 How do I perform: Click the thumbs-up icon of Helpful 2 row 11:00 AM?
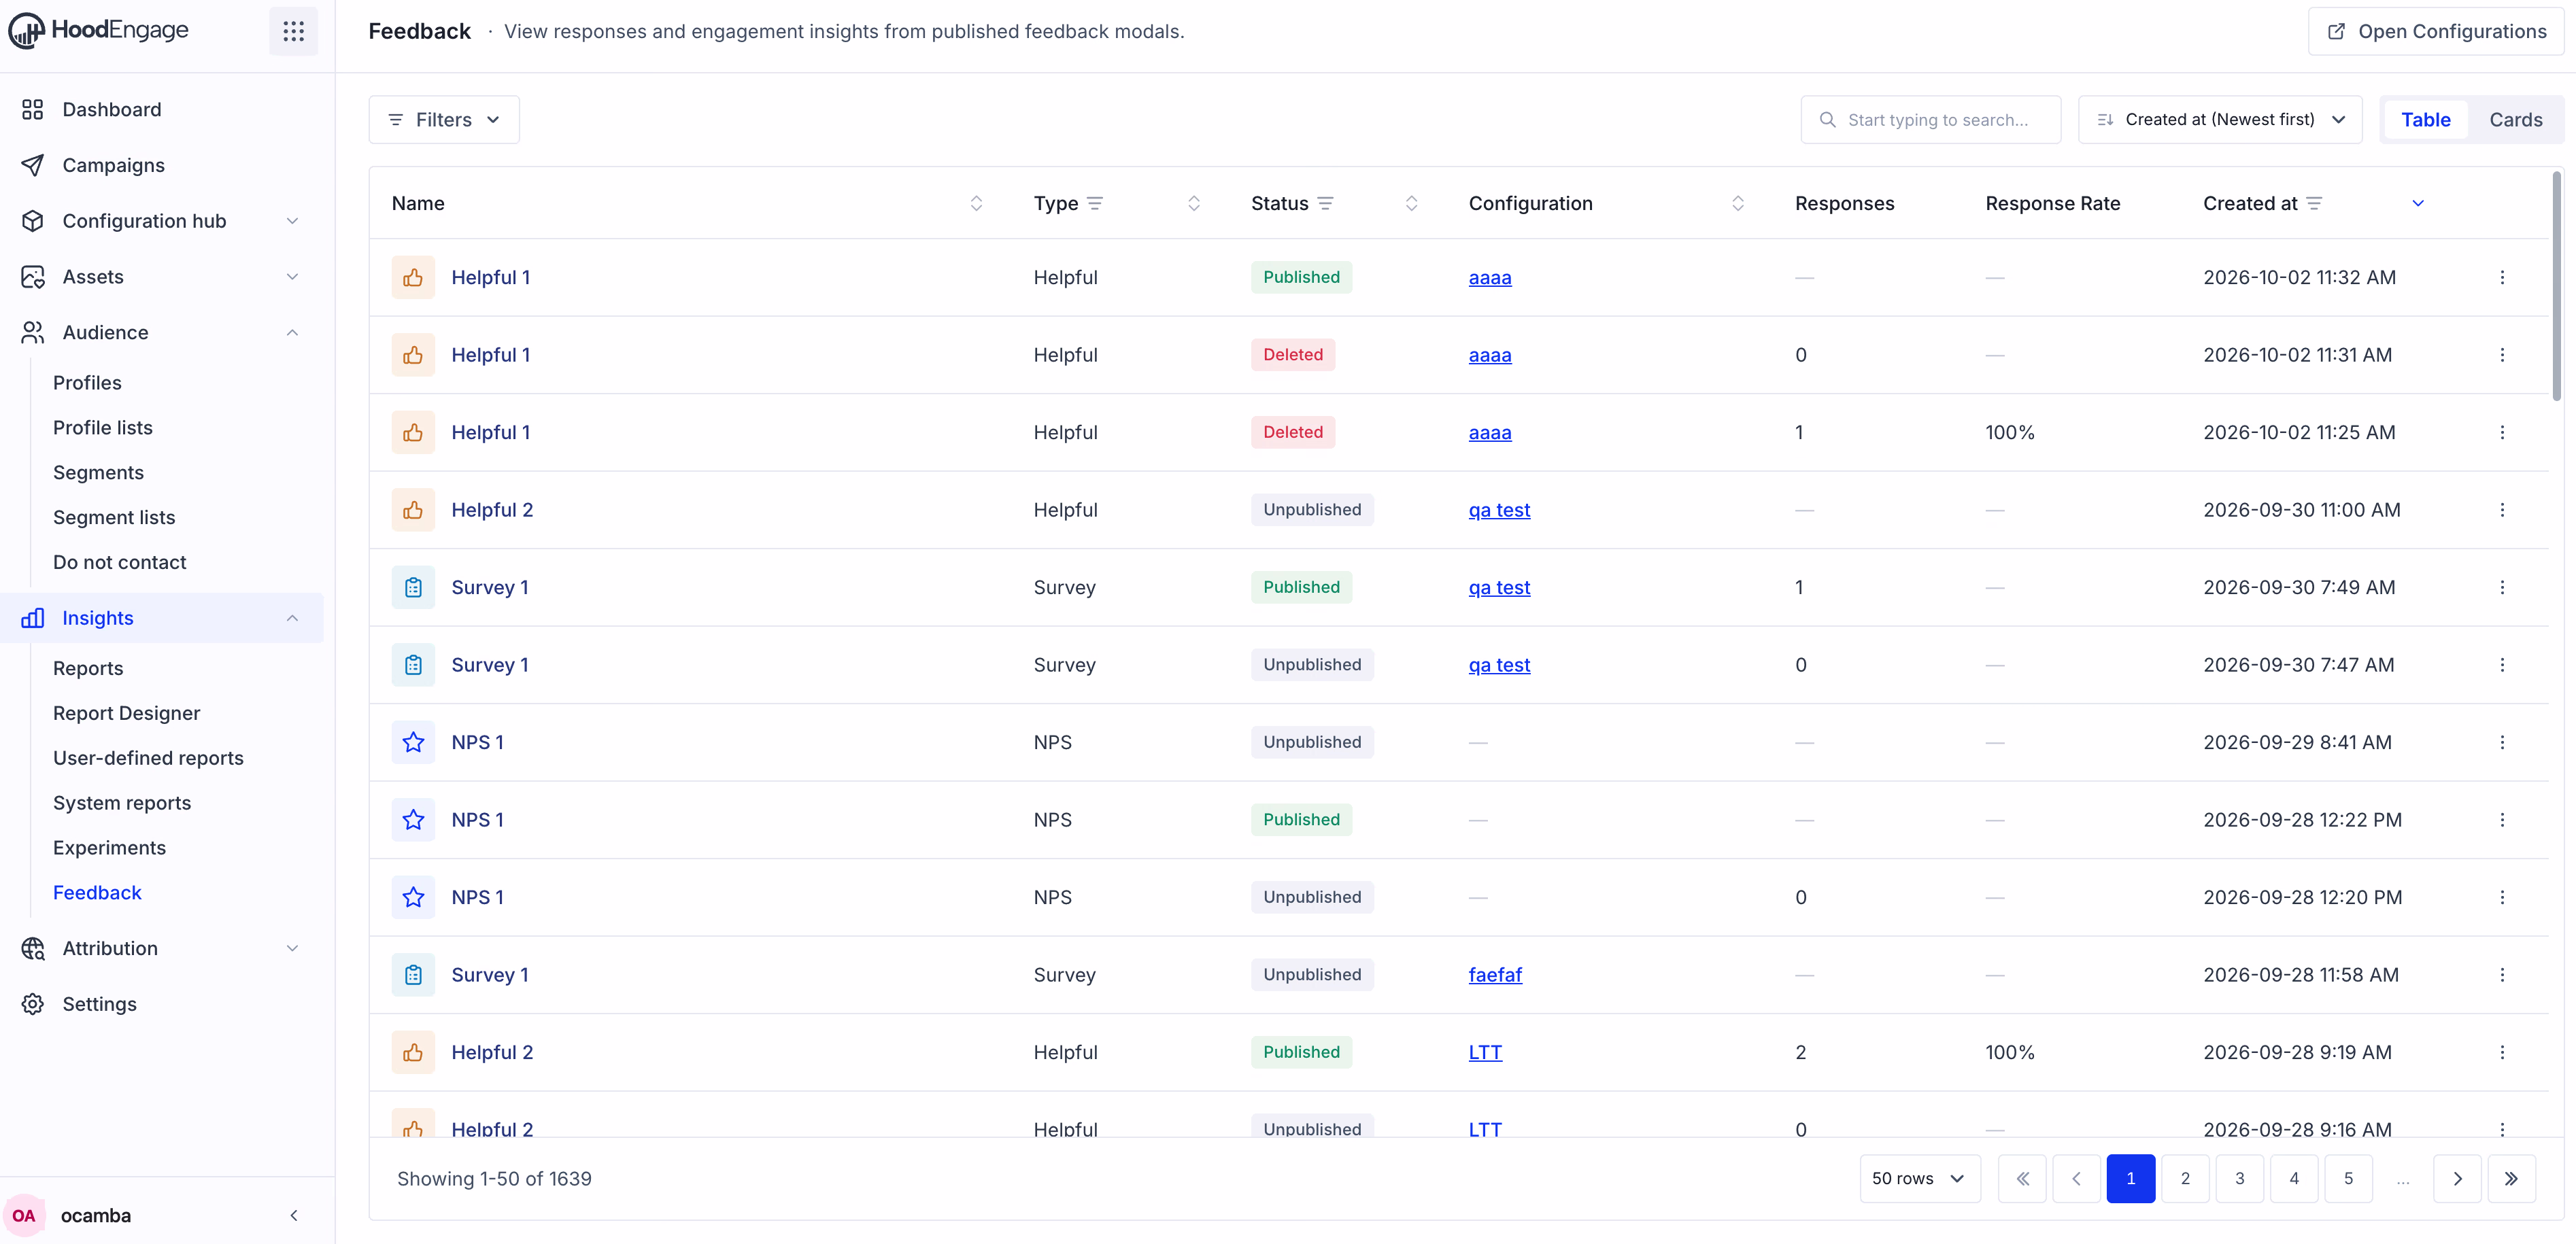[x=413, y=510]
